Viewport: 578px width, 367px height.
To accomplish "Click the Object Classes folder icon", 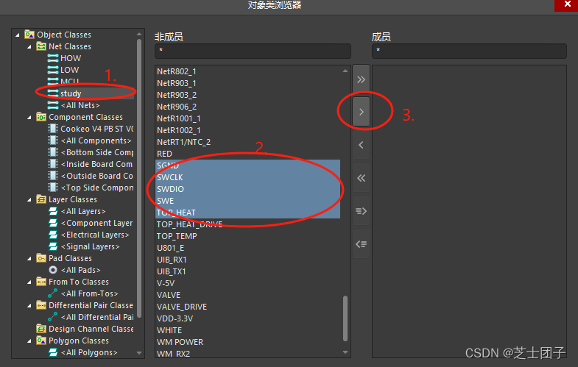I will click(29, 35).
